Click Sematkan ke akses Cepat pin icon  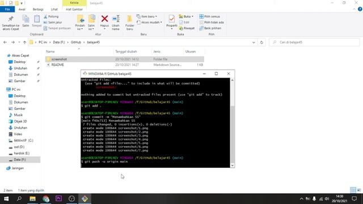click(x=11, y=19)
